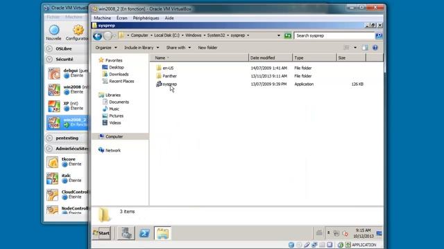Sort by the Size column header
Viewport: 444px width, 249px height.
click(351, 57)
